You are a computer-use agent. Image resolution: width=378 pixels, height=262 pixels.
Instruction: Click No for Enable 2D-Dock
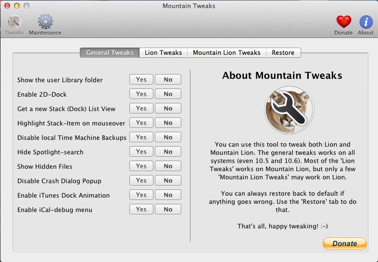(x=168, y=94)
